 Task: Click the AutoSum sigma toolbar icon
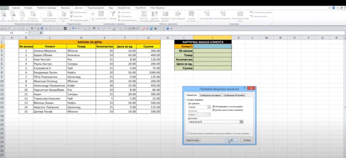click(x=32, y=28)
